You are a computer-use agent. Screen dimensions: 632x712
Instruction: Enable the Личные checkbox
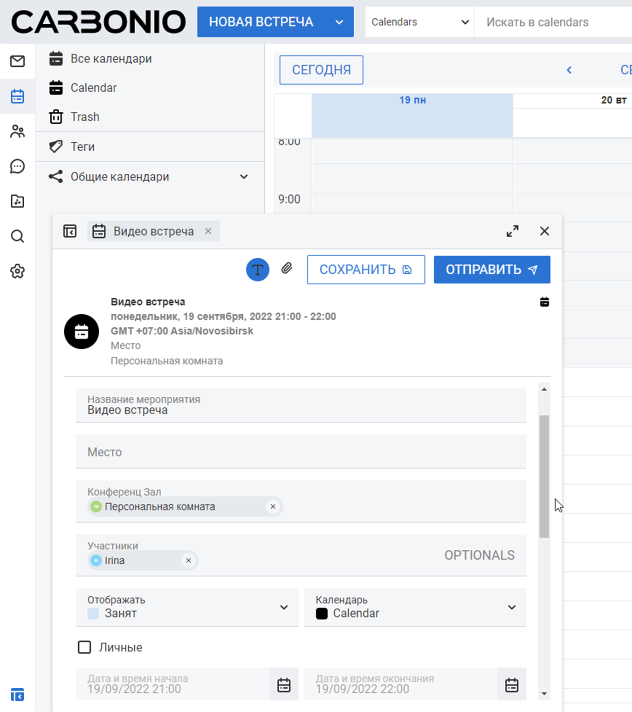[x=84, y=647]
